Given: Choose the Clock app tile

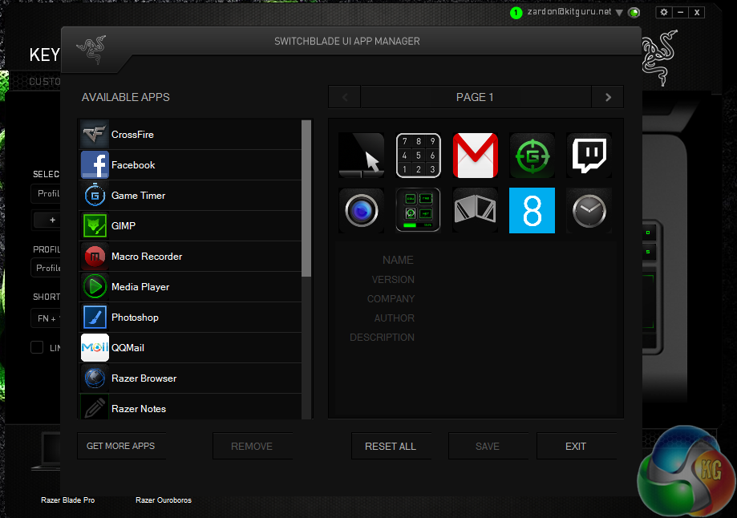Looking at the screenshot, I should [589, 210].
